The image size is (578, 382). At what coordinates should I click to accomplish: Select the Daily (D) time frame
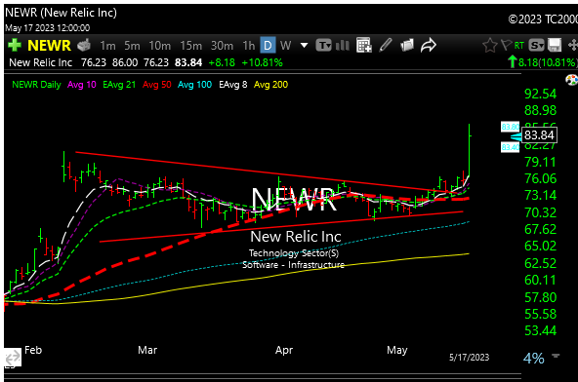268,45
